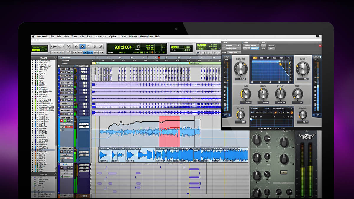Open the Pro Compressor insert selector dropdown

[x=232, y=48]
